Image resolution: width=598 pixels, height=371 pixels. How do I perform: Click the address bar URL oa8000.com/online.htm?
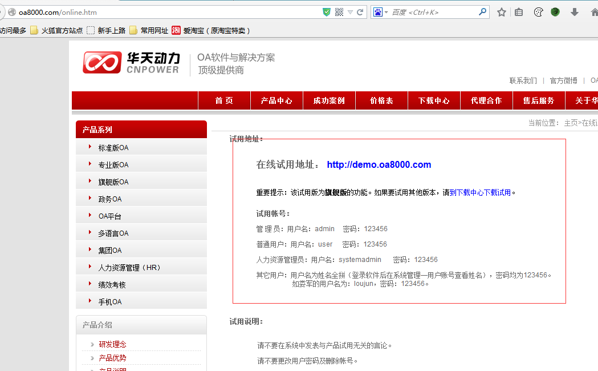[x=58, y=12]
